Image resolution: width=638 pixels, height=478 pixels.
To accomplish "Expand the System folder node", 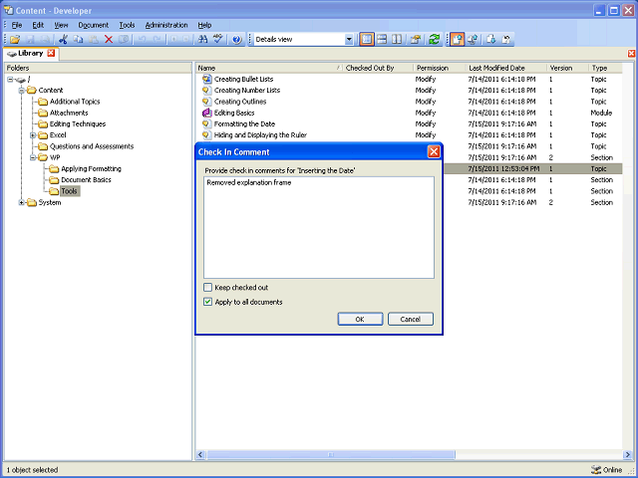I will point(21,202).
